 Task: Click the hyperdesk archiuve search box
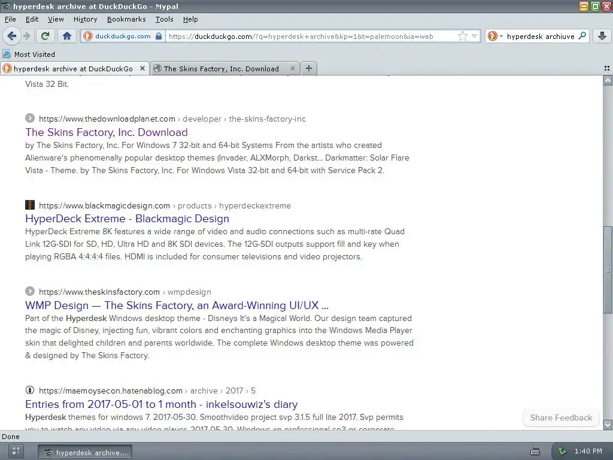(541, 37)
